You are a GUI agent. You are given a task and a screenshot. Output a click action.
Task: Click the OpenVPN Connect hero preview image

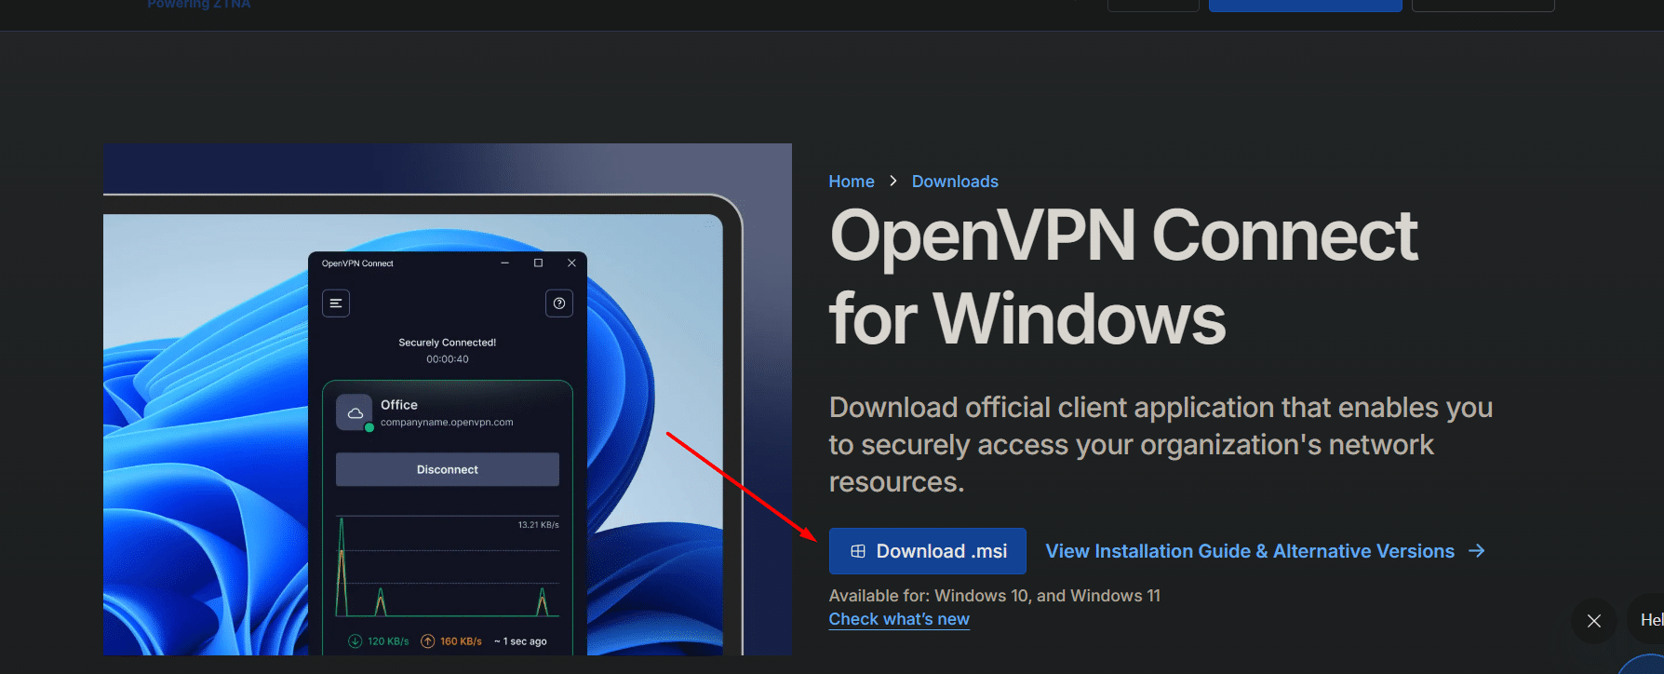pos(448,399)
